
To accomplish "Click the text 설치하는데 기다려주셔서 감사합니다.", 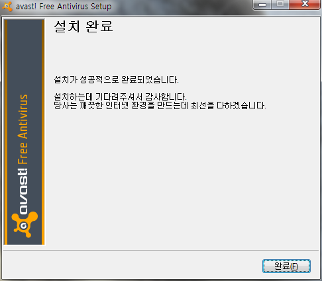I will pos(120,97).
